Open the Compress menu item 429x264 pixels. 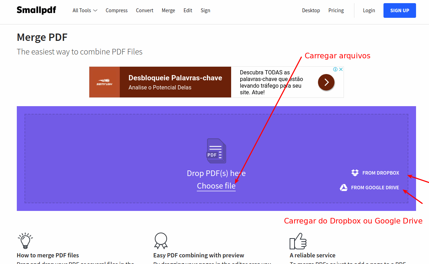point(117,10)
